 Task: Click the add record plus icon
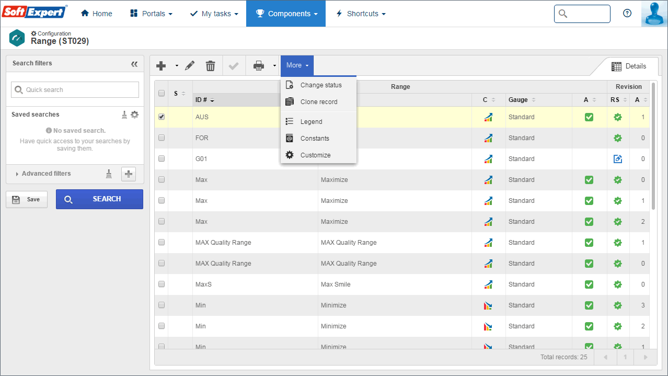[x=161, y=66]
